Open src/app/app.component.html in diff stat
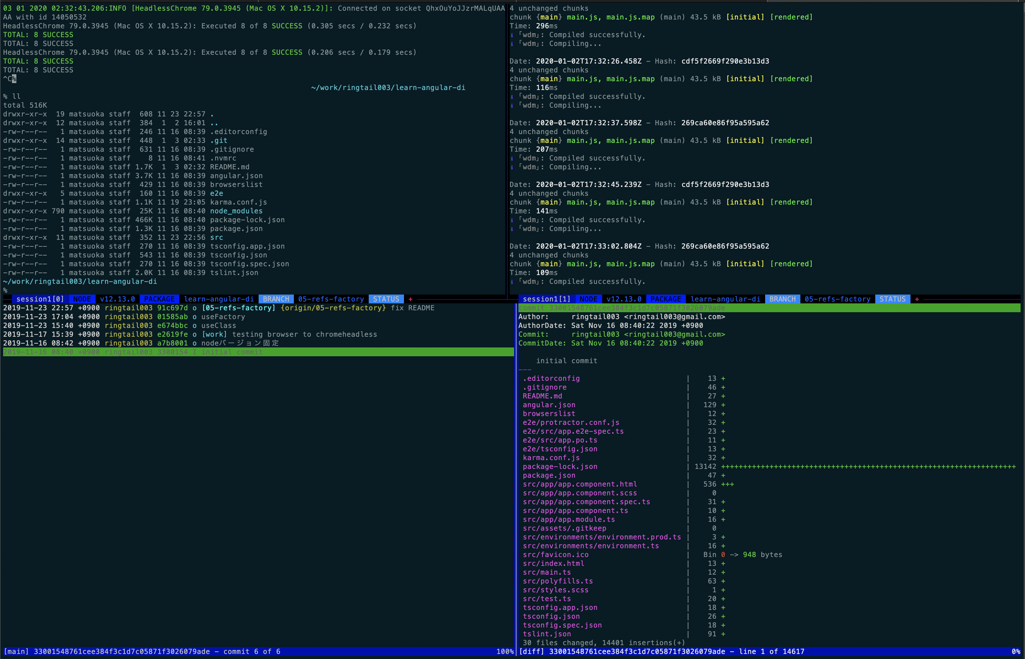 pos(580,484)
